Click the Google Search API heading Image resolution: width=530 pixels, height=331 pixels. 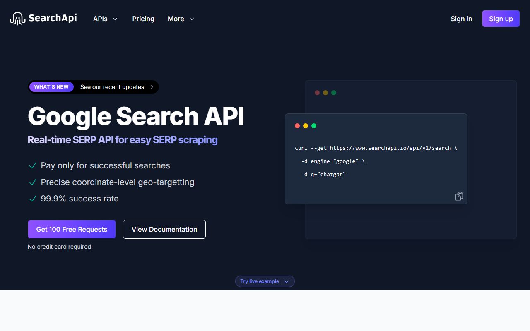pyautogui.click(x=136, y=116)
